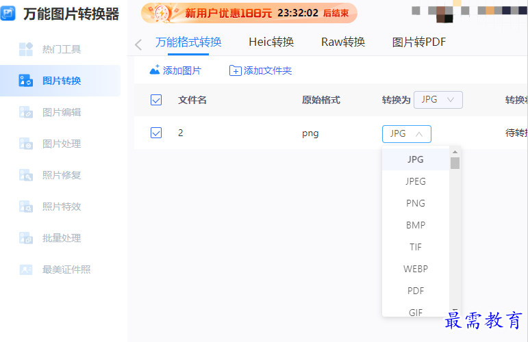The image size is (528, 342).
Task: Choose TIF from the format list
Action: pos(416,247)
